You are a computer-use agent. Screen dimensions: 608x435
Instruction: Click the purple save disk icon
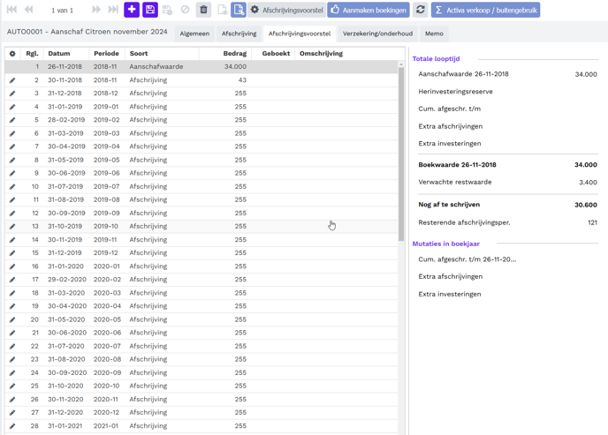tap(150, 10)
